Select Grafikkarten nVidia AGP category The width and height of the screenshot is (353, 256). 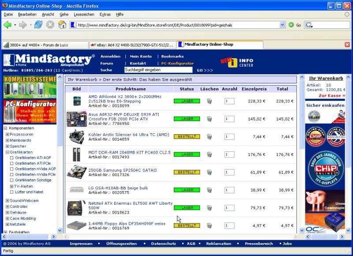click(x=35, y=169)
